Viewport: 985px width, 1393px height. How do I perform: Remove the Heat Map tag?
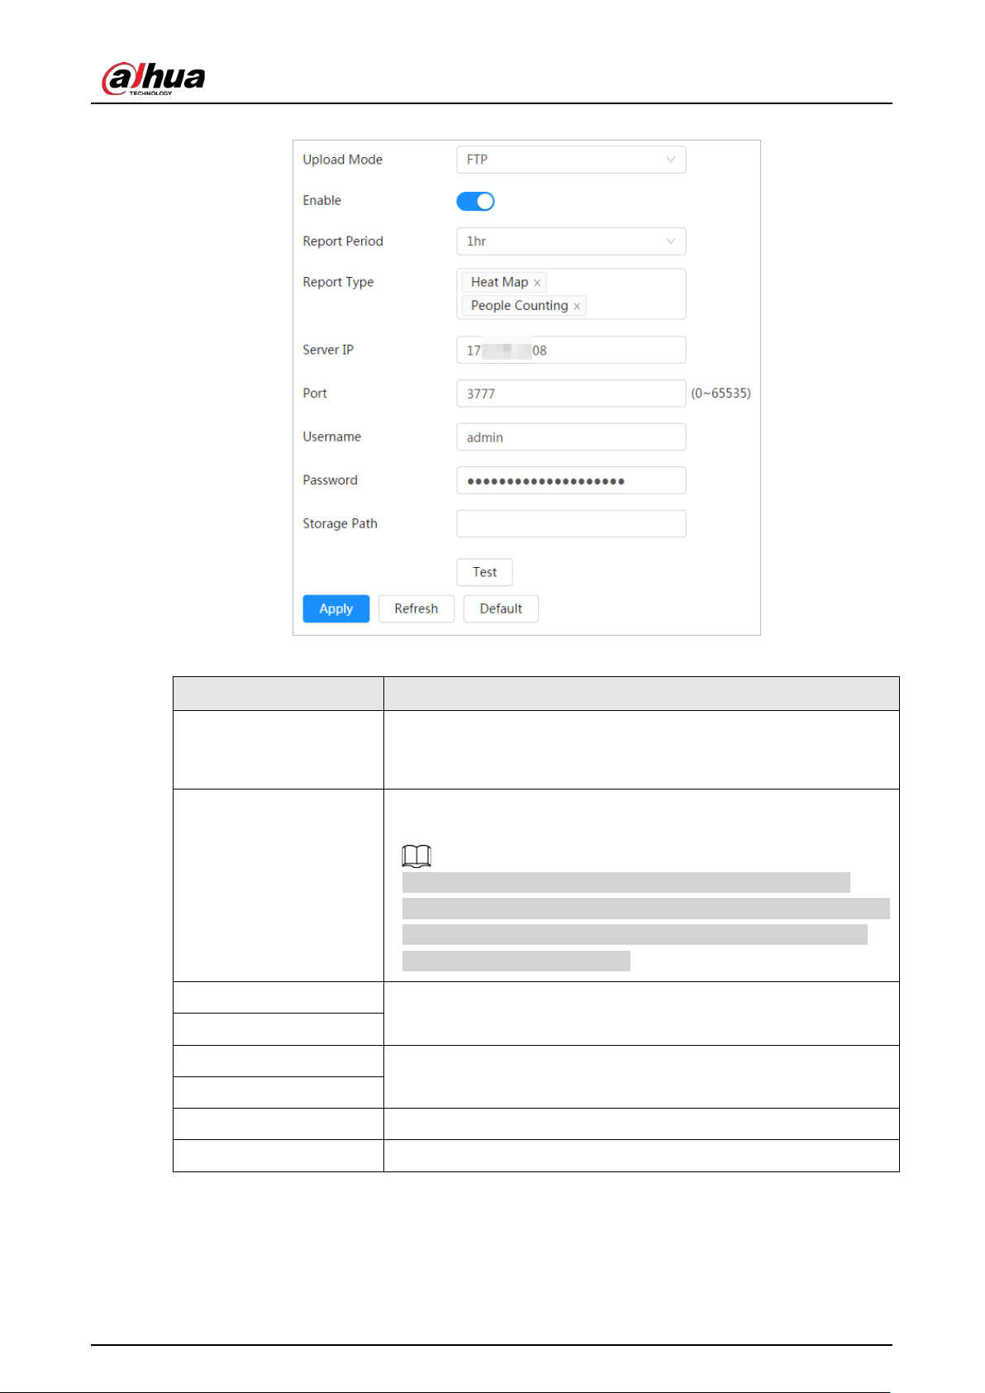coord(537,283)
